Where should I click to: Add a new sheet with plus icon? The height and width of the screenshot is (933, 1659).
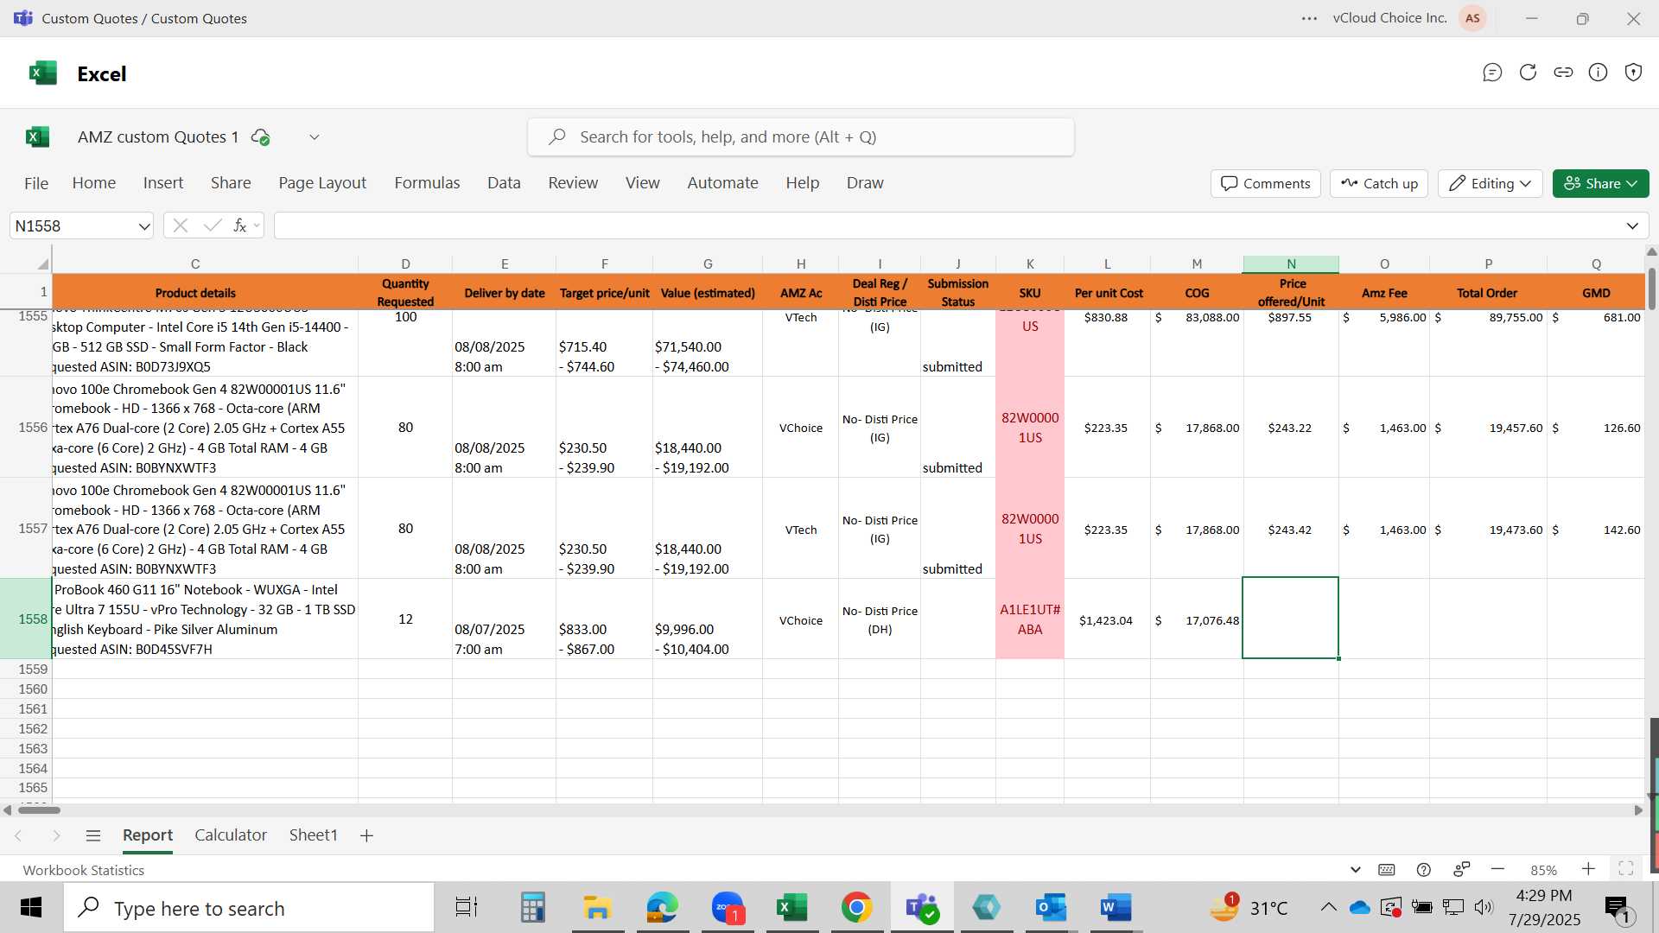pyautogui.click(x=366, y=835)
